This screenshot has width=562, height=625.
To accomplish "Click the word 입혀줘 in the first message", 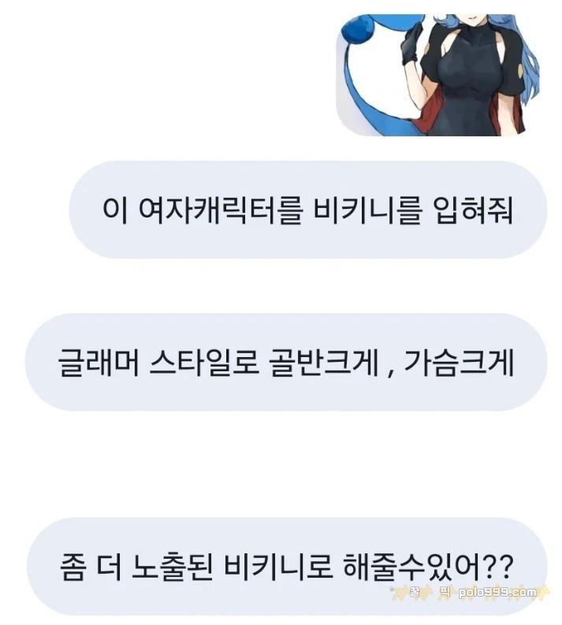I will [473, 210].
